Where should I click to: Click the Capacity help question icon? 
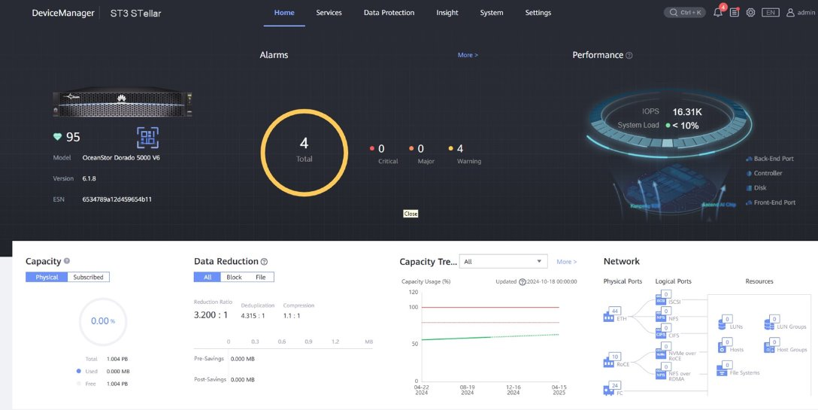tap(67, 261)
